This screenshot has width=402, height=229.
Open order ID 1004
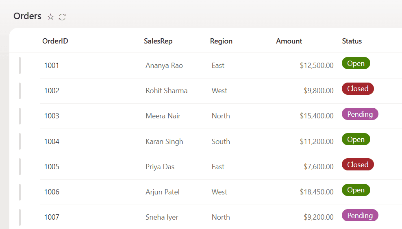pyautogui.click(x=52, y=141)
